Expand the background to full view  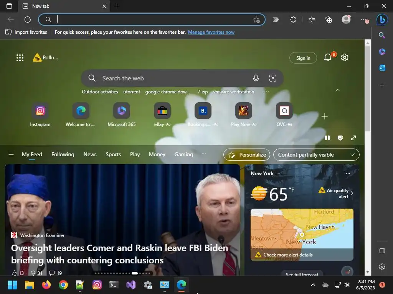point(353,138)
